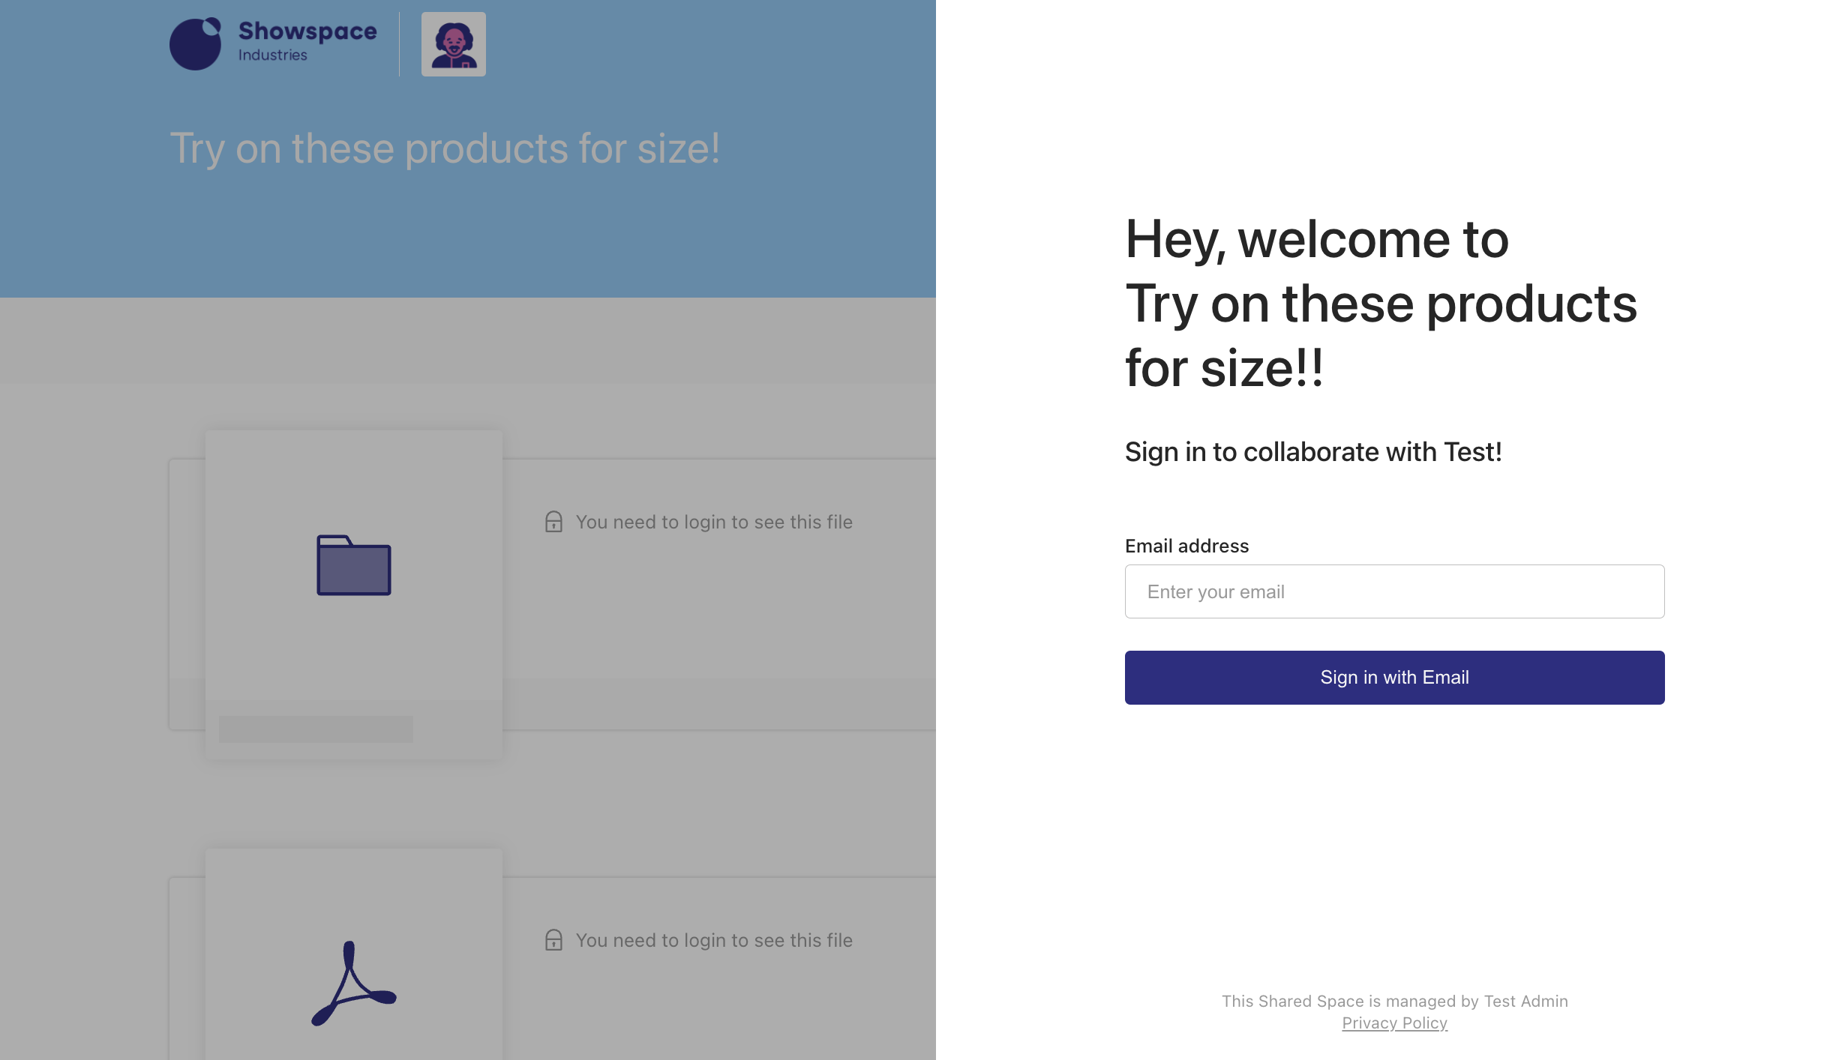Image resolution: width=1848 pixels, height=1060 pixels.
Task: Click the gray placeholder bar under folder card
Action: tap(316, 729)
